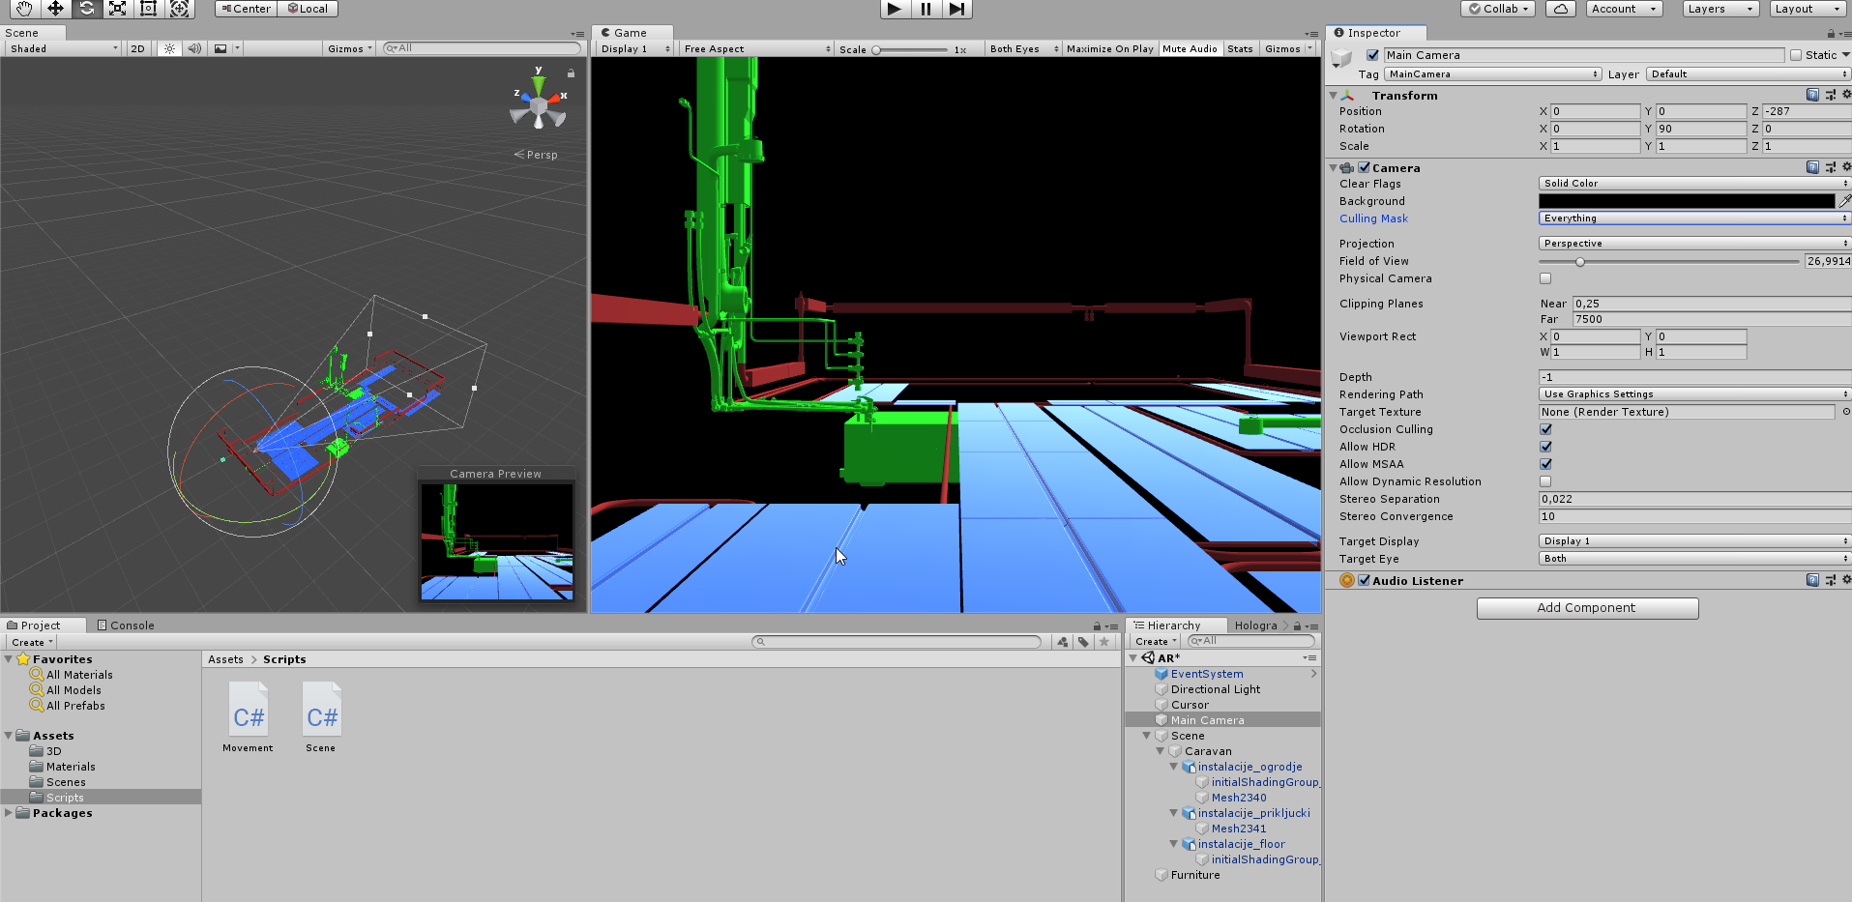Toggle Main Camera active checkbox

(x=1372, y=55)
